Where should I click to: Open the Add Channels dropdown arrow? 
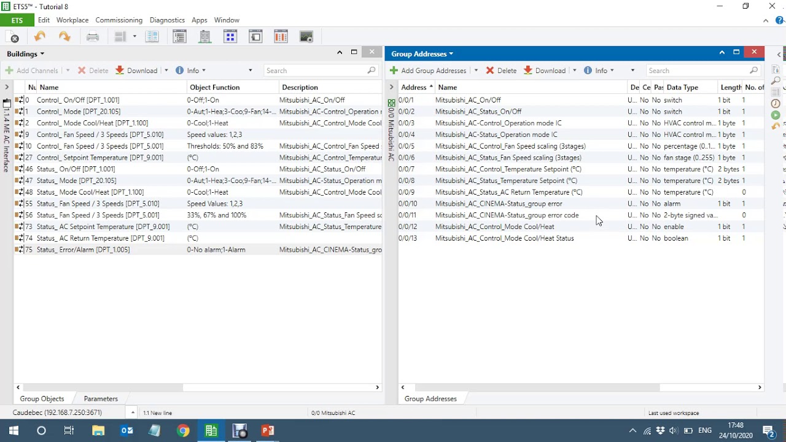68,71
